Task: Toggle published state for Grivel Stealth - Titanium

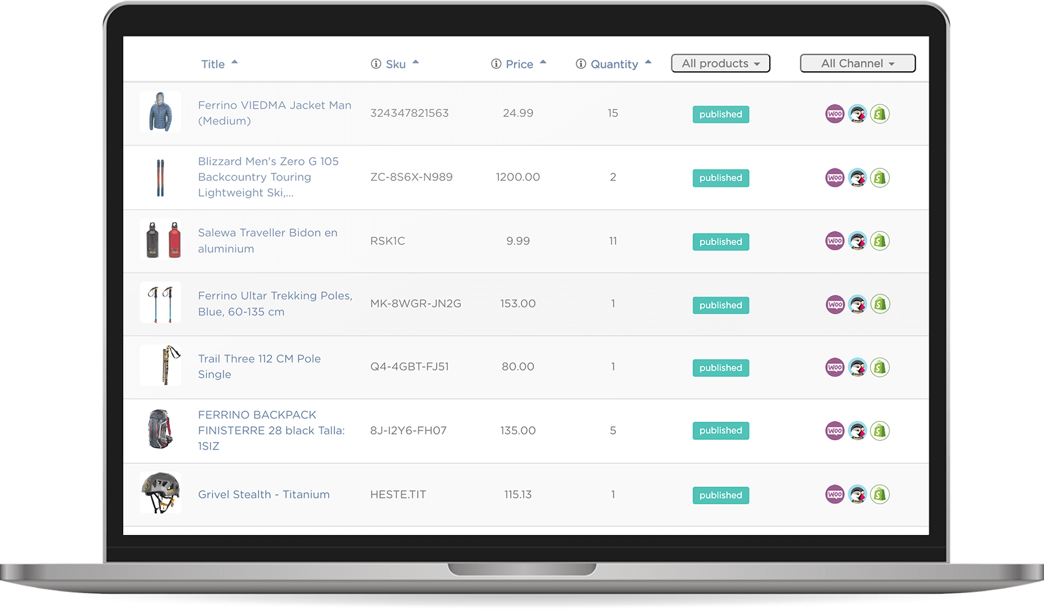Action: (x=720, y=495)
